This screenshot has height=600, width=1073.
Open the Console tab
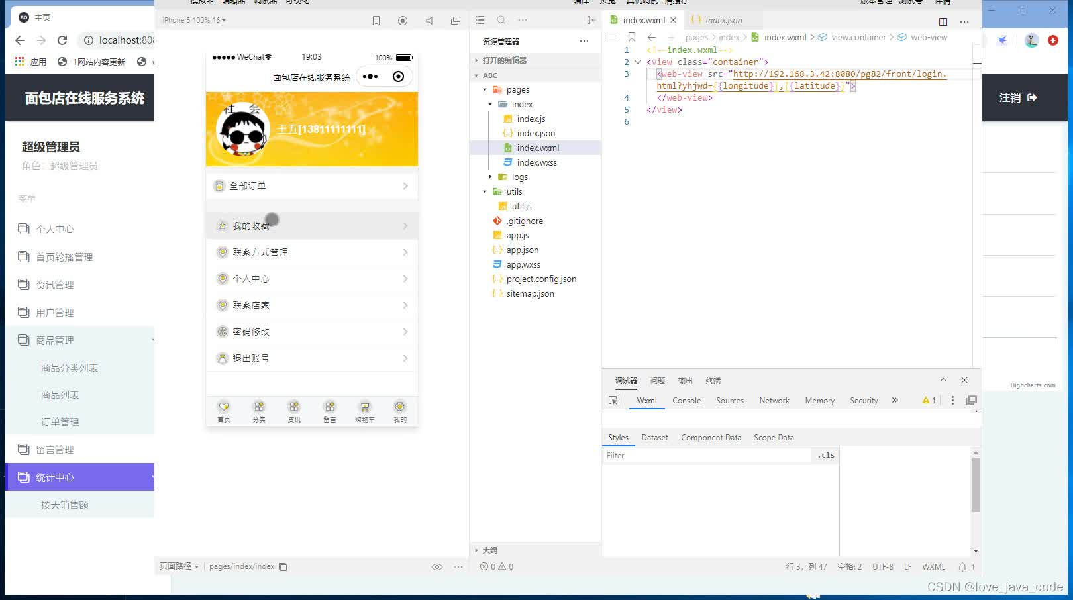point(687,401)
